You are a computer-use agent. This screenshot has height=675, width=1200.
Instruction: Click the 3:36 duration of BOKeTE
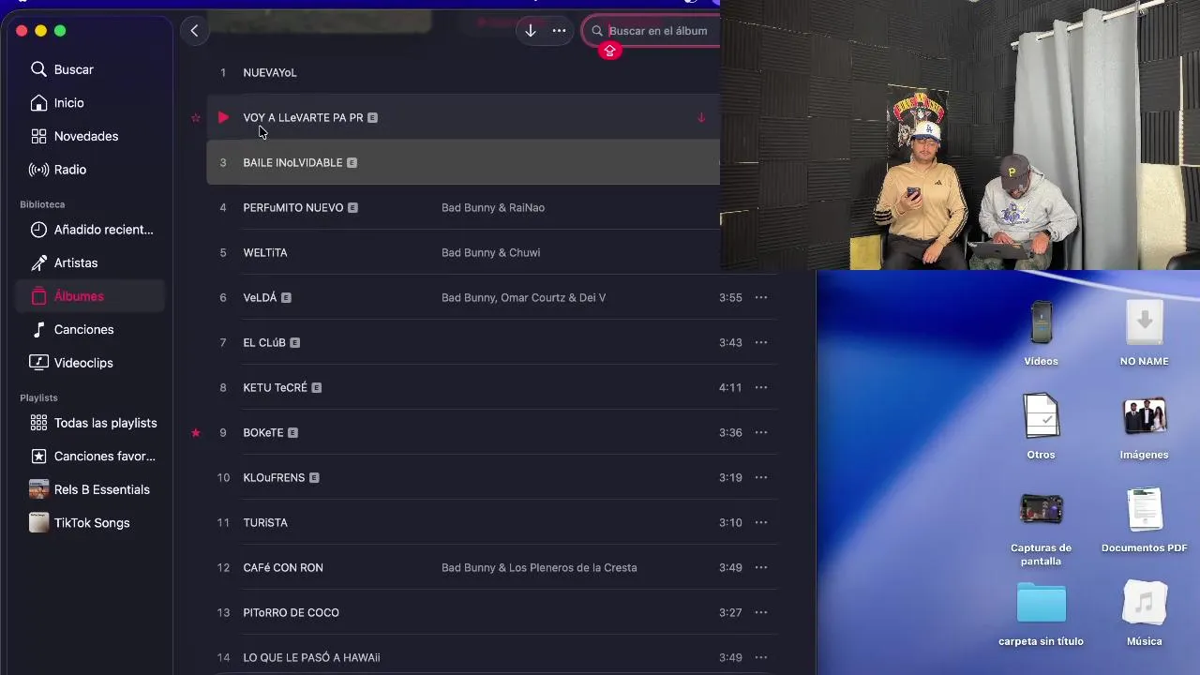(730, 432)
